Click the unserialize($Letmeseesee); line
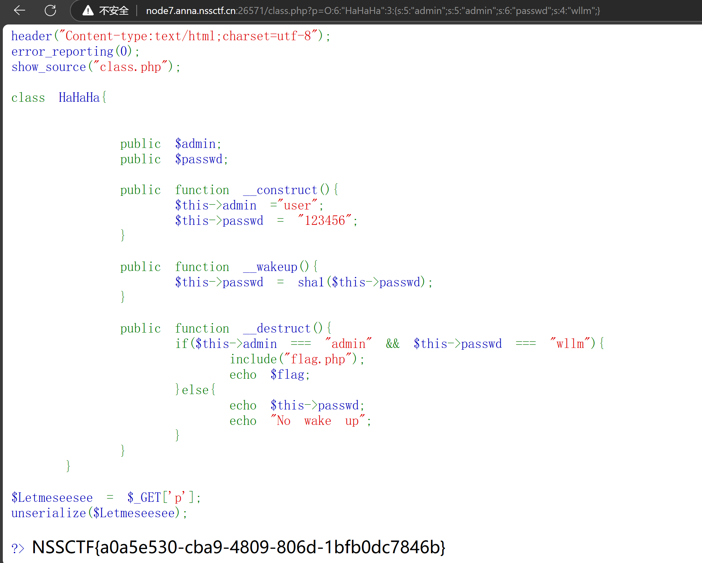Screen dimensions: 702x563 (99, 513)
